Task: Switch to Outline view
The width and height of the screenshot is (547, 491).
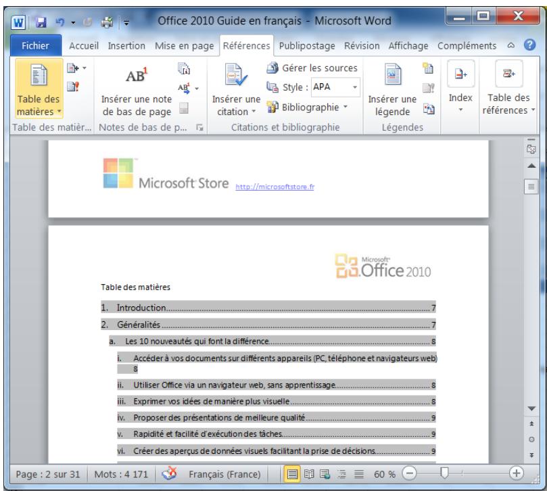Action: point(342,474)
